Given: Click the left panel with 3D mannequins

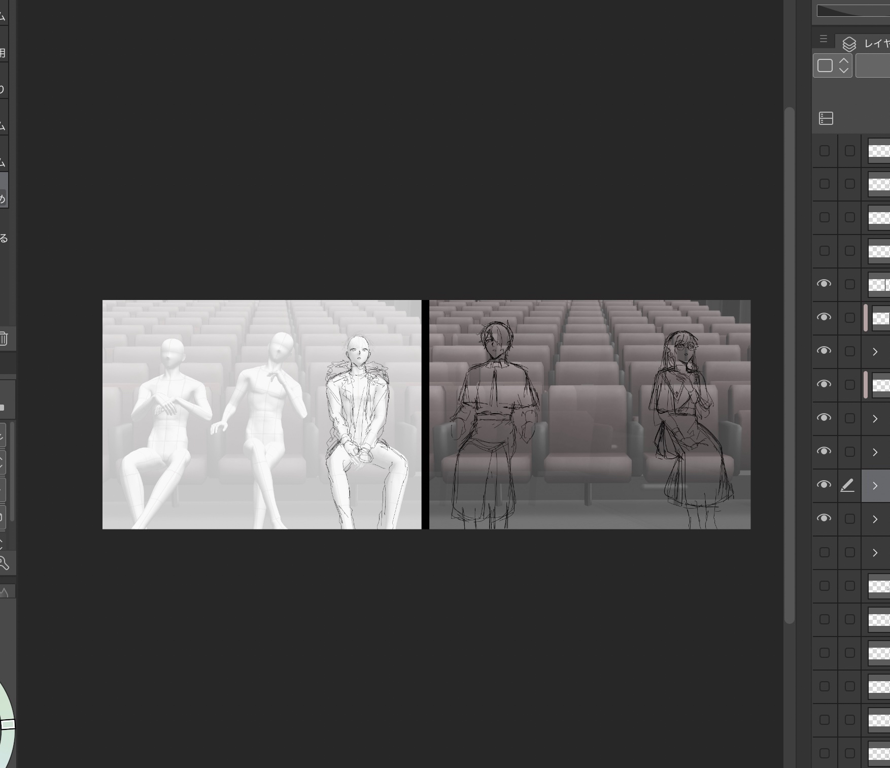Looking at the screenshot, I should pyautogui.click(x=261, y=414).
